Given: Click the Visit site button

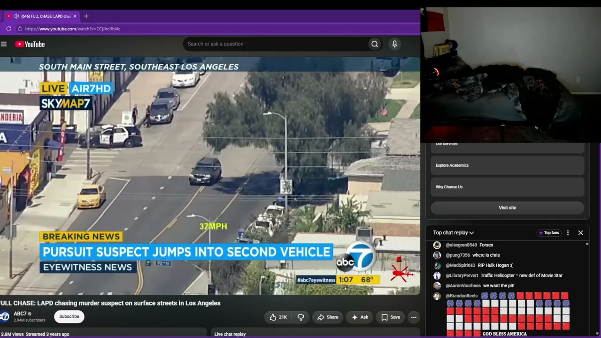Looking at the screenshot, I should [x=508, y=207].
